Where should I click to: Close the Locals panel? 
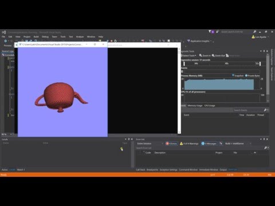[x=132, y=139]
